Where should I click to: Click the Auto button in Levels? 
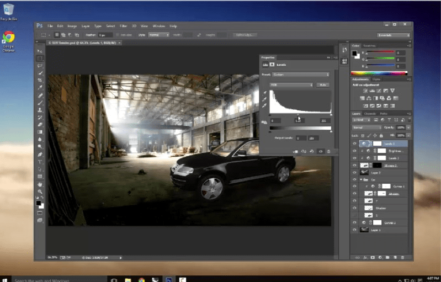(323, 84)
